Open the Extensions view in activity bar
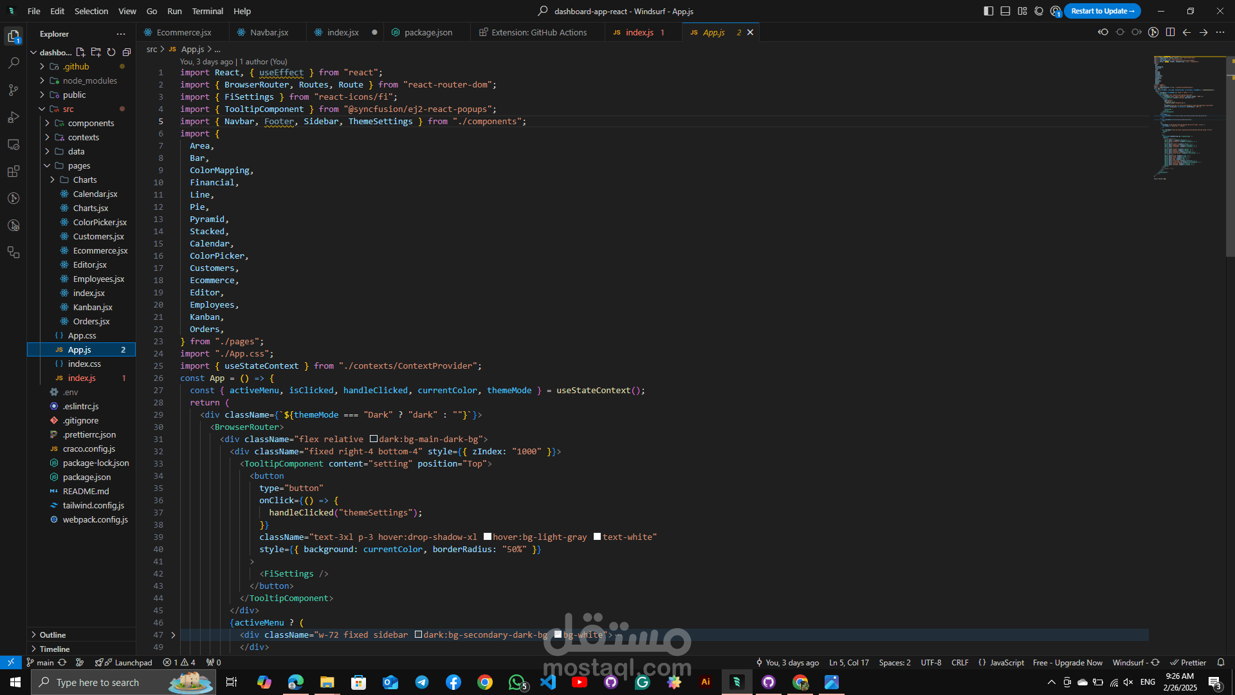The image size is (1235, 695). coord(14,171)
